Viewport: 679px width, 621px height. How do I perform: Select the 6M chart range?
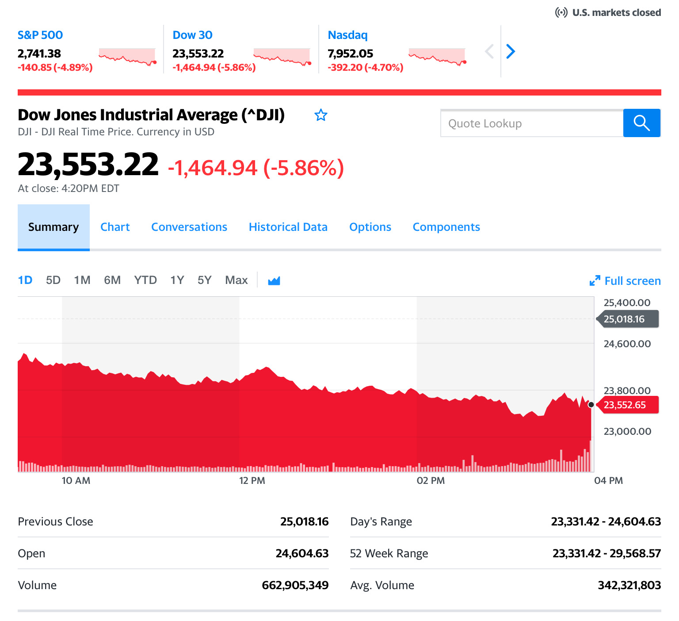point(112,280)
